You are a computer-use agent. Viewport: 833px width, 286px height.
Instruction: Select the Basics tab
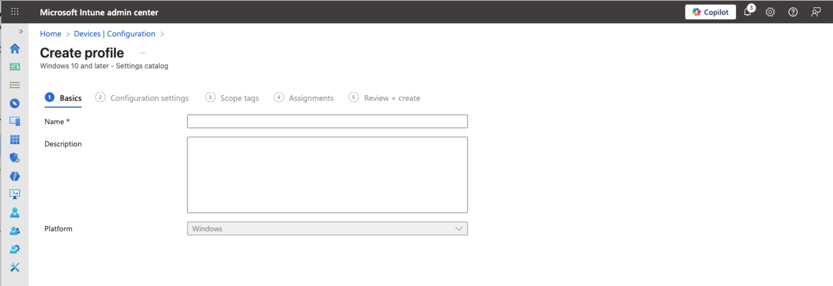63,98
